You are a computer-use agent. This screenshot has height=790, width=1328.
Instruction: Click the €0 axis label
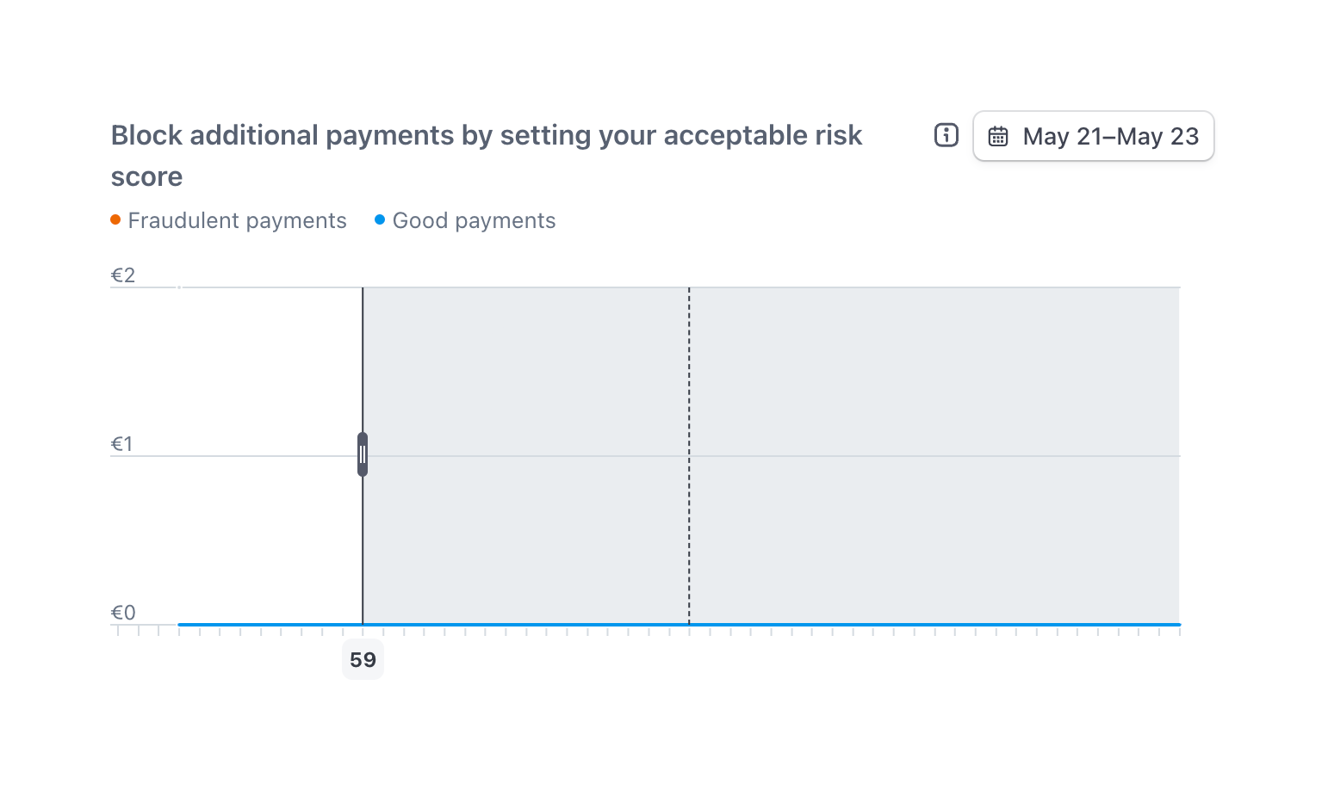pyautogui.click(x=123, y=613)
